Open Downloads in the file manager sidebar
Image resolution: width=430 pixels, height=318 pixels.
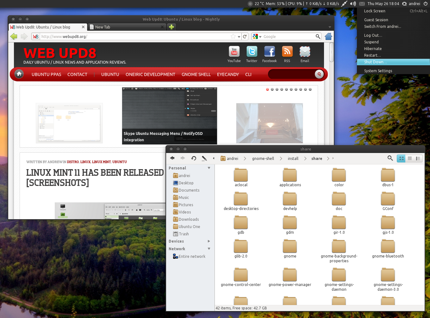(x=189, y=219)
